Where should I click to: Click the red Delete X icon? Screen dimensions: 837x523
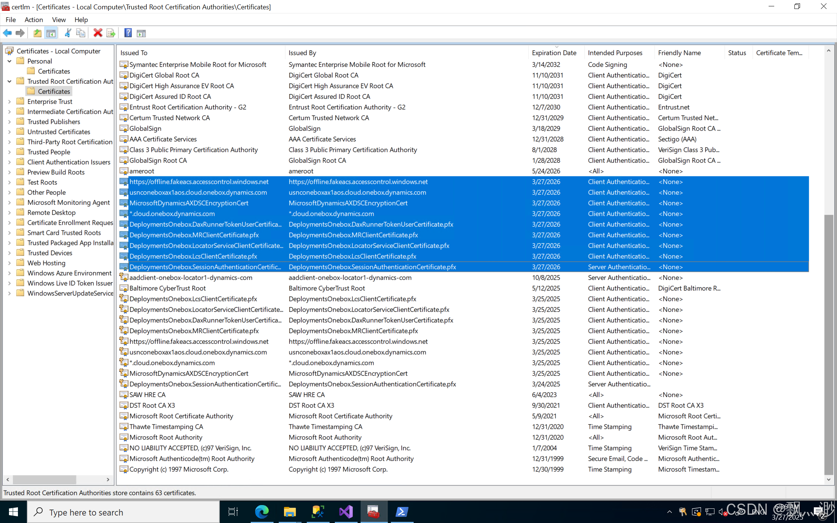pyautogui.click(x=98, y=33)
